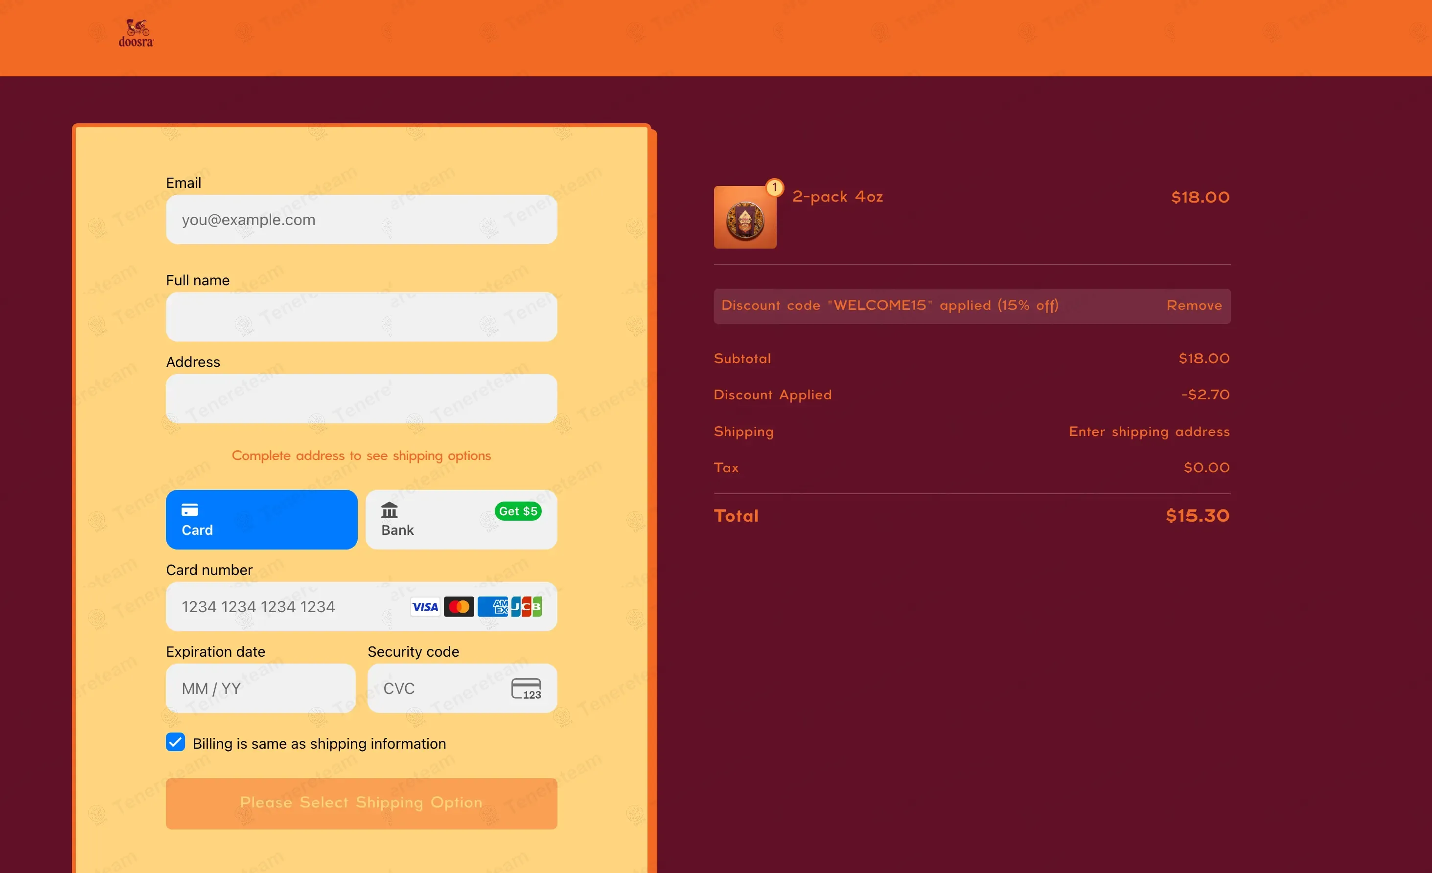This screenshot has width=1432, height=873.
Task: Click the doosra logo in header
Action: pyautogui.click(x=136, y=33)
